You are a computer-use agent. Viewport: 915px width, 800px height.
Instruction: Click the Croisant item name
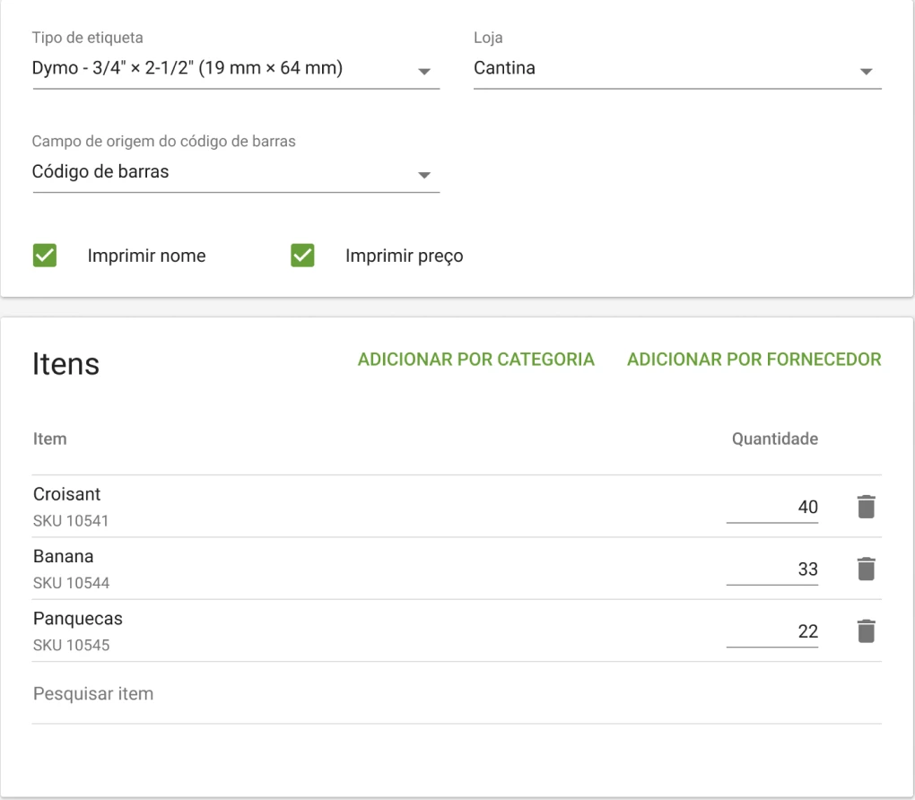coord(67,494)
